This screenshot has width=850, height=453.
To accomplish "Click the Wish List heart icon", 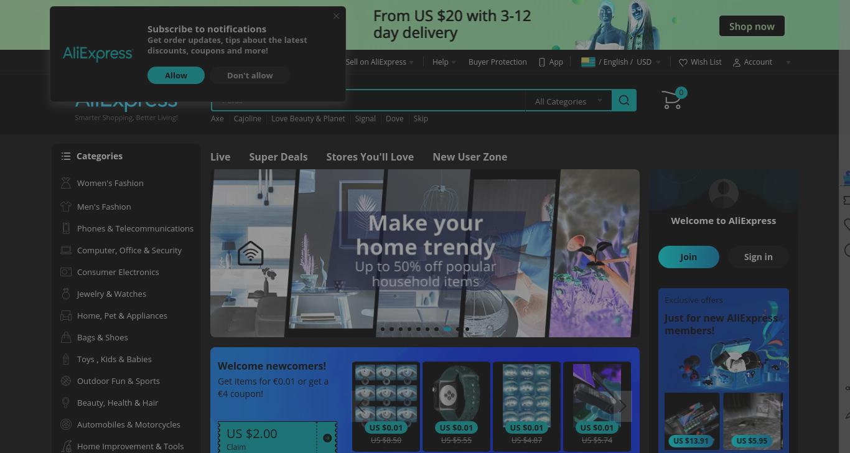I will click(683, 62).
